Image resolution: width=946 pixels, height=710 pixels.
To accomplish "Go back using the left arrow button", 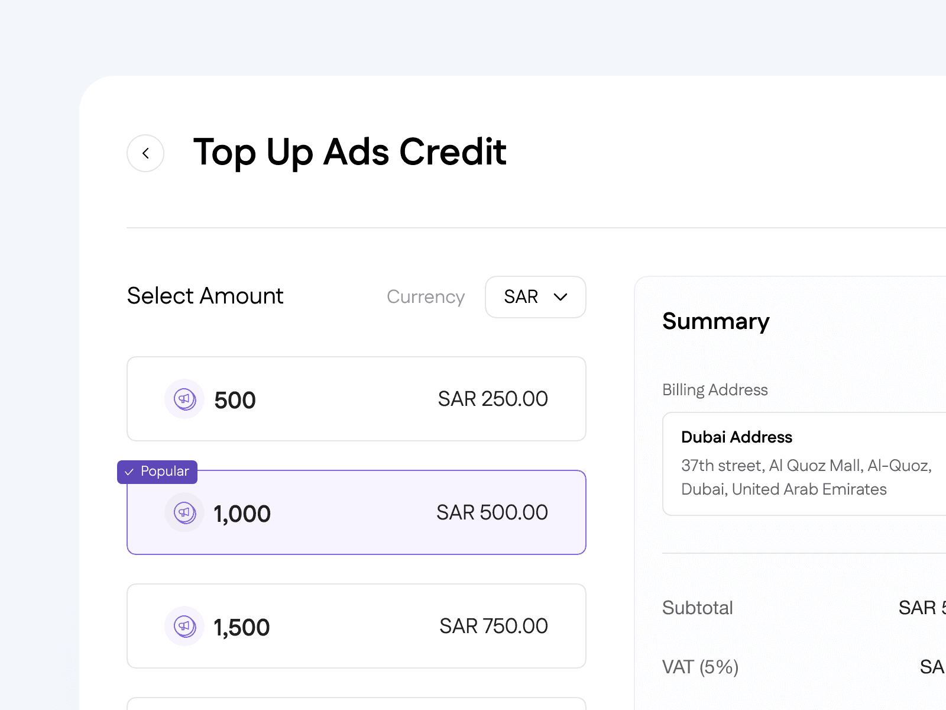I will (145, 153).
